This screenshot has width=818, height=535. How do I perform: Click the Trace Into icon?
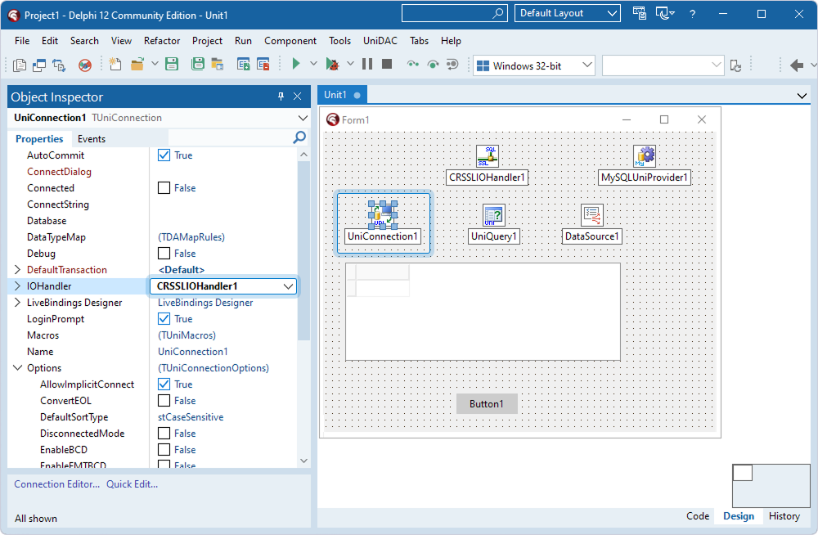pyautogui.click(x=413, y=64)
